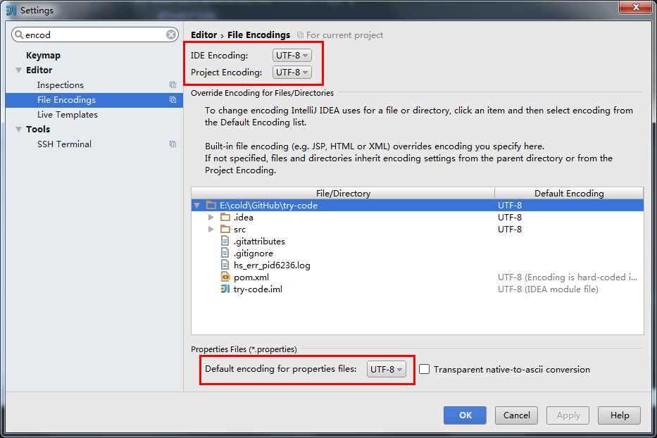Expand the src folder node
The height and width of the screenshot is (438, 657).
[x=211, y=230]
